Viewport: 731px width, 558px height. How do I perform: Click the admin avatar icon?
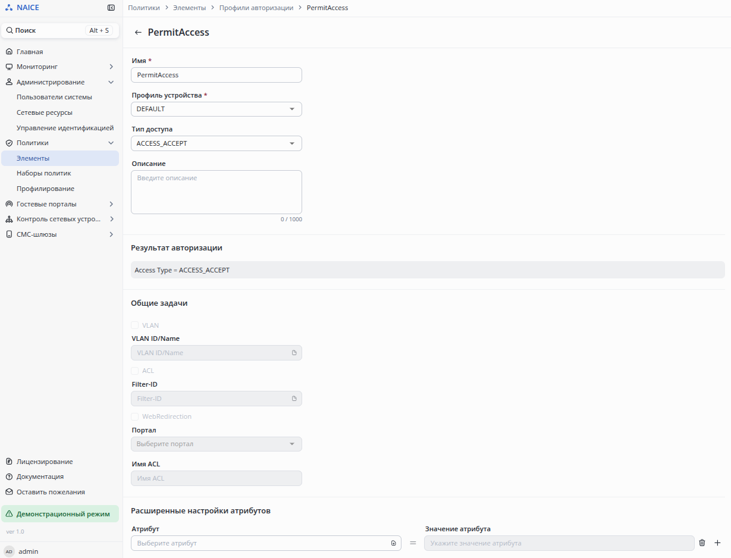click(9, 551)
